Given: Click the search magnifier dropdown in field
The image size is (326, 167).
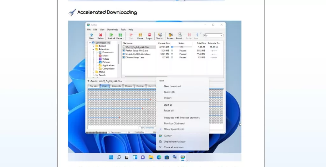Looking at the screenshot, I should (206, 36).
